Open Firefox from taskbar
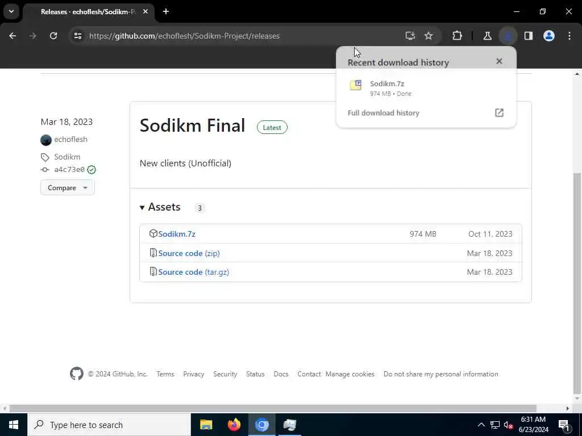 (234, 425)
